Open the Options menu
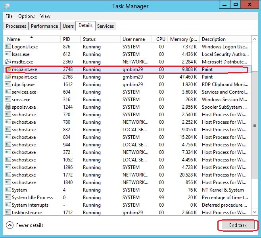 click(27, 16)
